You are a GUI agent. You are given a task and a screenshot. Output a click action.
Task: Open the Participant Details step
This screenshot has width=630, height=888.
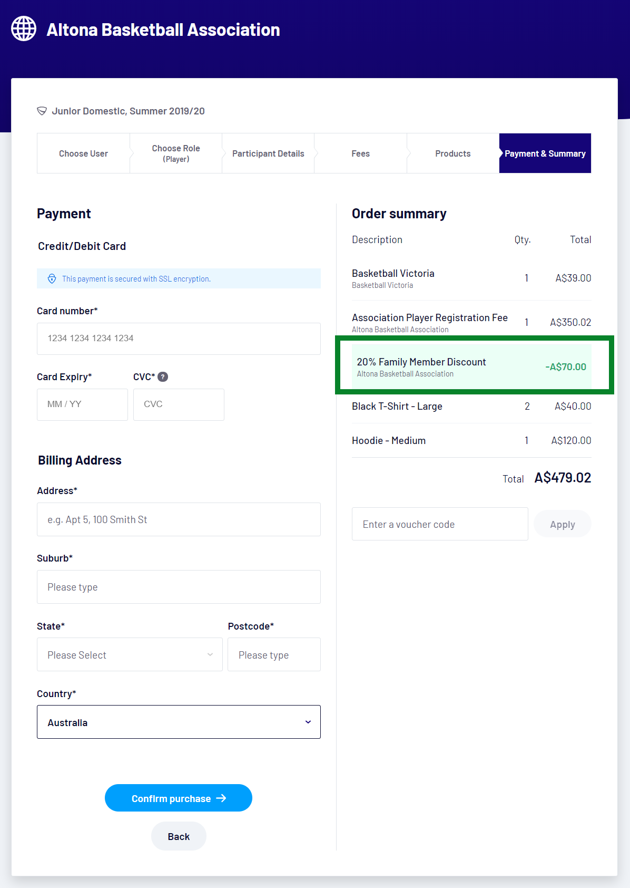[268, 153]
